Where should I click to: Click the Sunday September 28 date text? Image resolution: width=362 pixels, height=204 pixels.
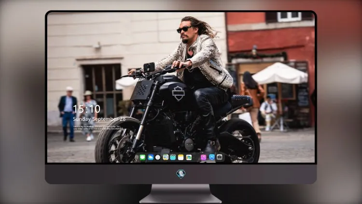99,119
